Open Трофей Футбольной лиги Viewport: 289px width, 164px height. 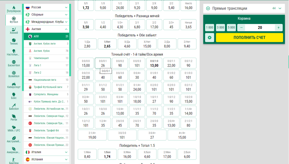point(47,87)
